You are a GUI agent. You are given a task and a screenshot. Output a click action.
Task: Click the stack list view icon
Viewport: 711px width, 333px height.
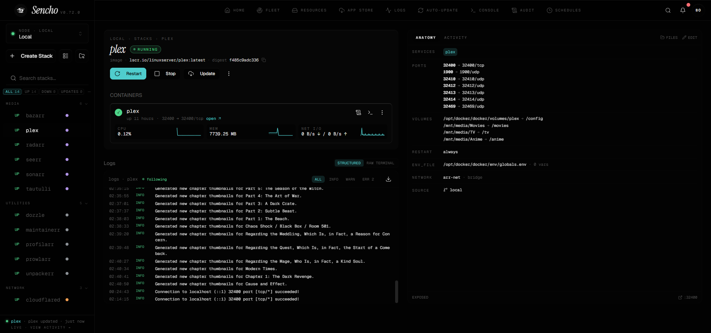click(66, 56)
